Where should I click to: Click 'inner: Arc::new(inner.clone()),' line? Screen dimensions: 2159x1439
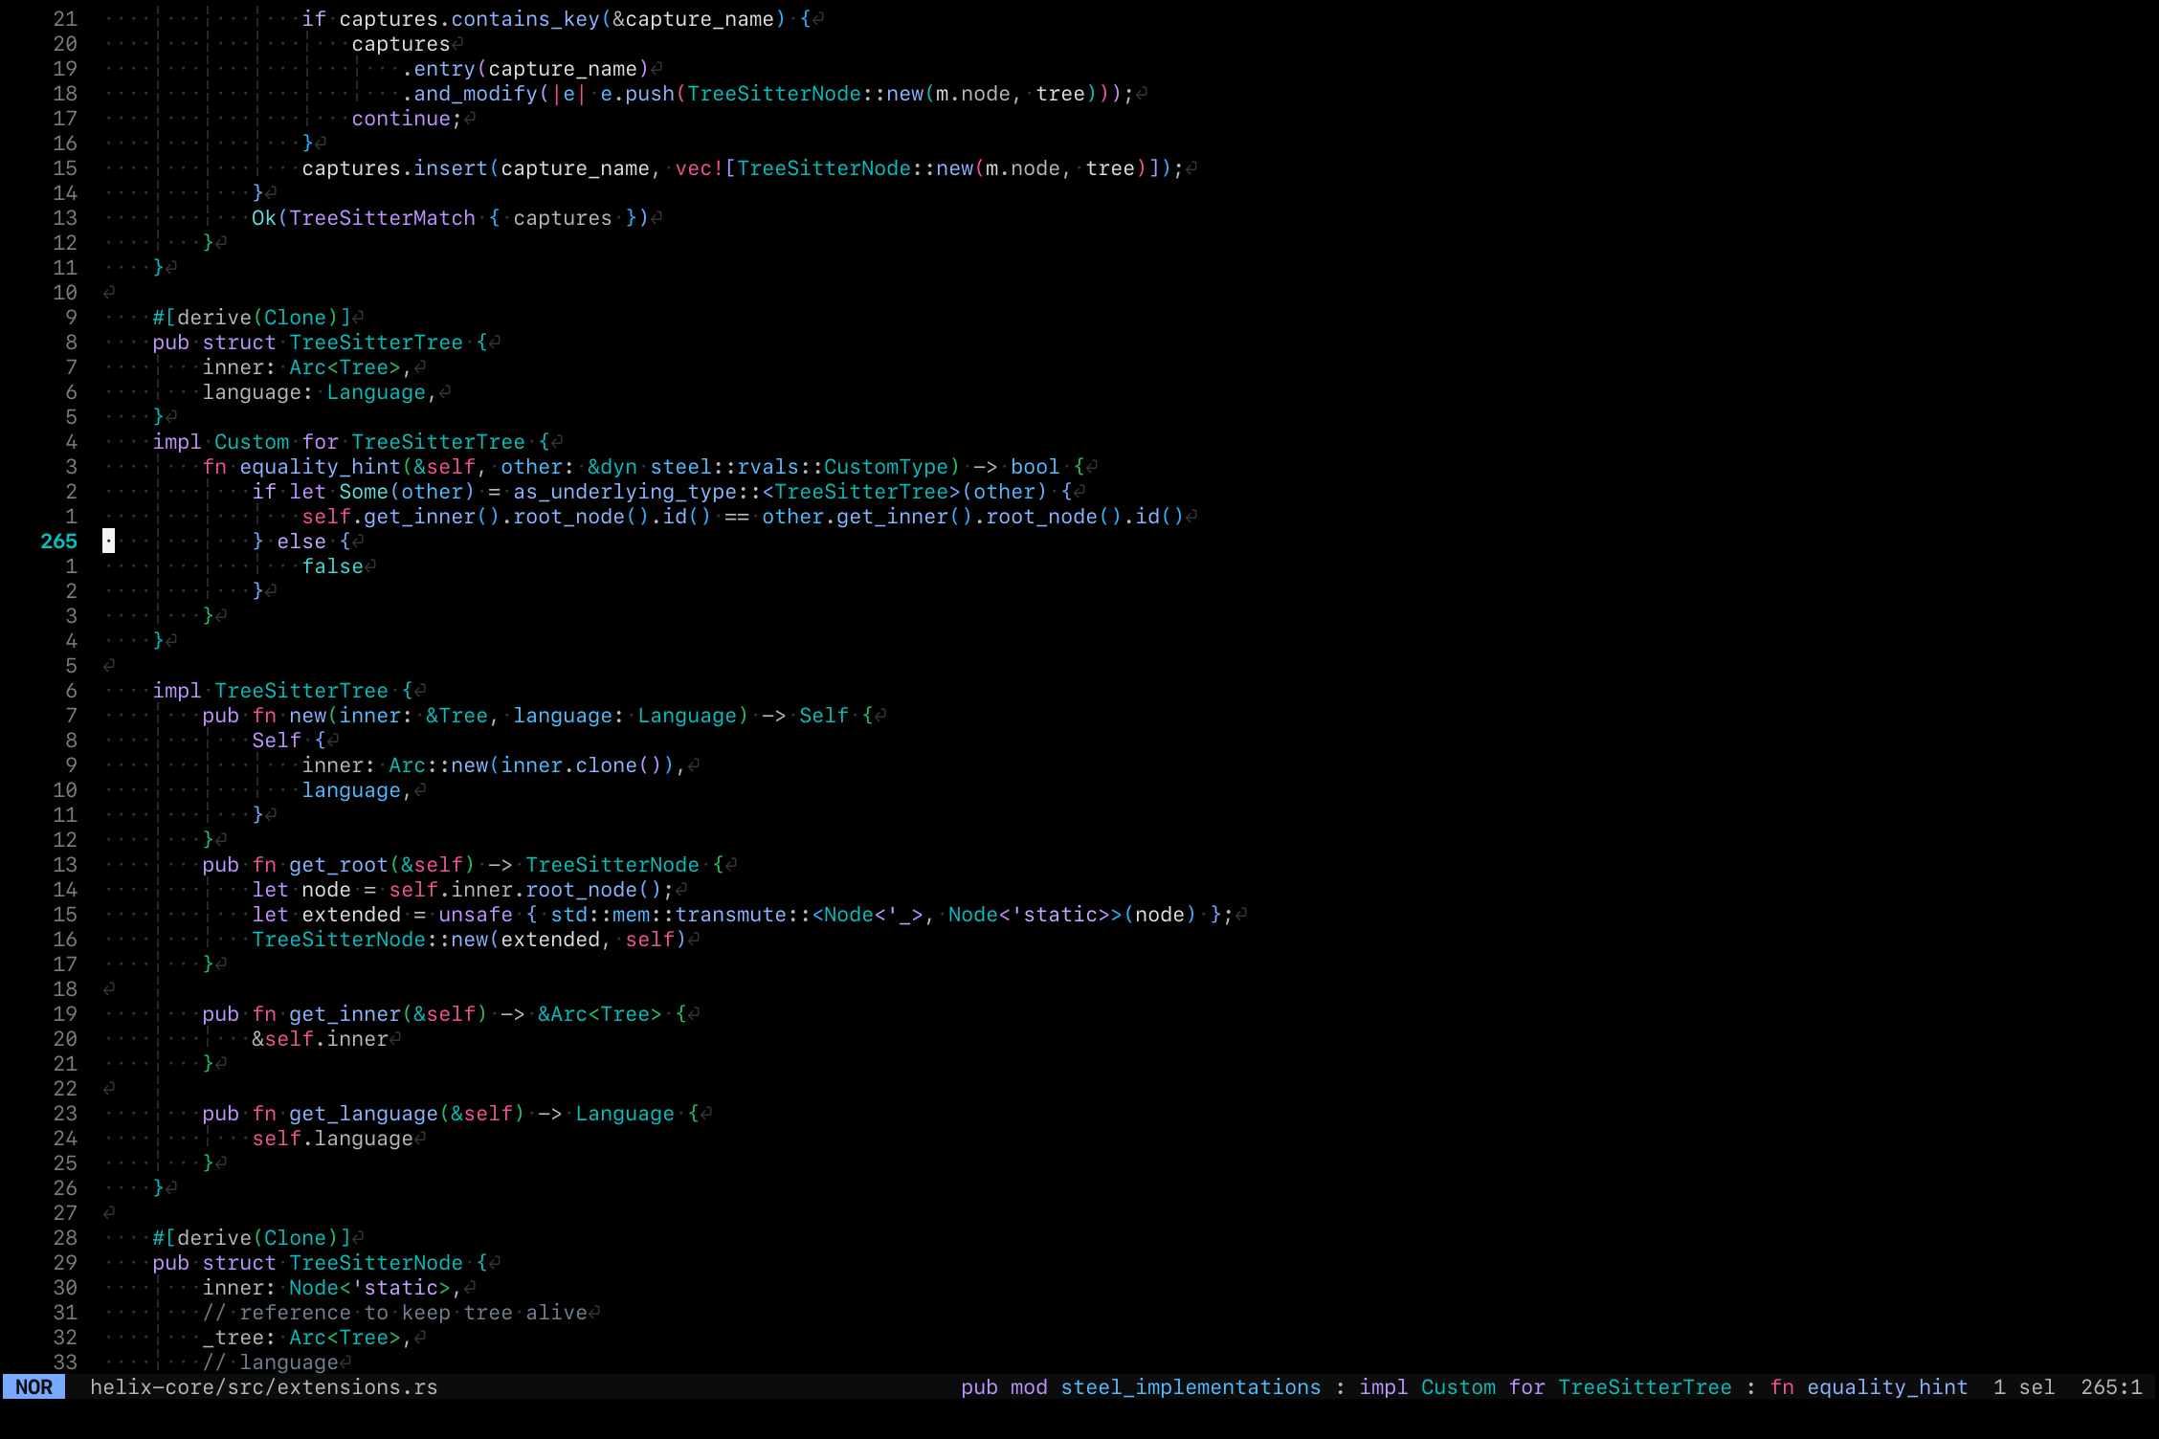pyautogui.click(x=495, y=765)
